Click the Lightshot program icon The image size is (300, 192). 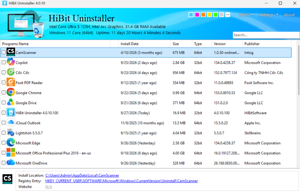coord(11,132)
